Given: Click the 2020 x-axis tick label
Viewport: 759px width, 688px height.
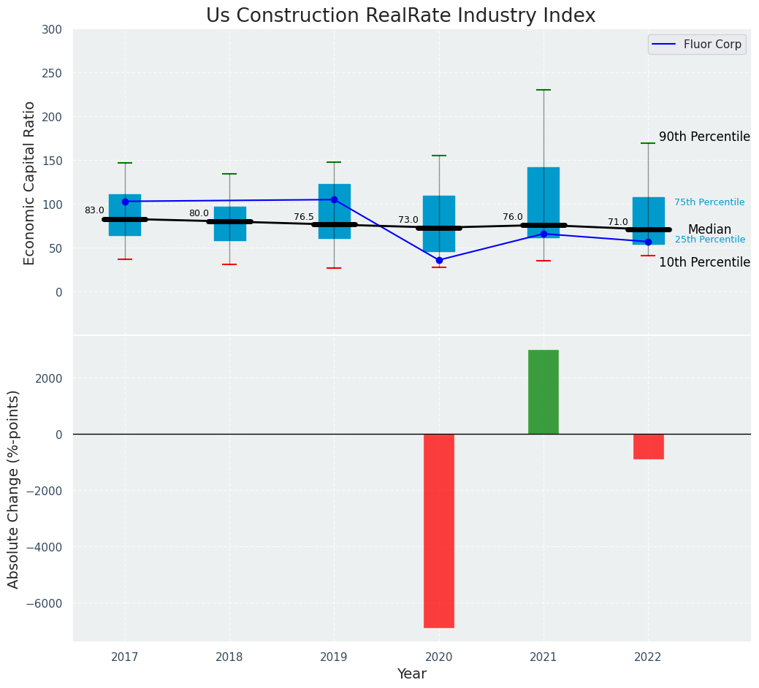Looking at the screenshot, I should (438, 657).
